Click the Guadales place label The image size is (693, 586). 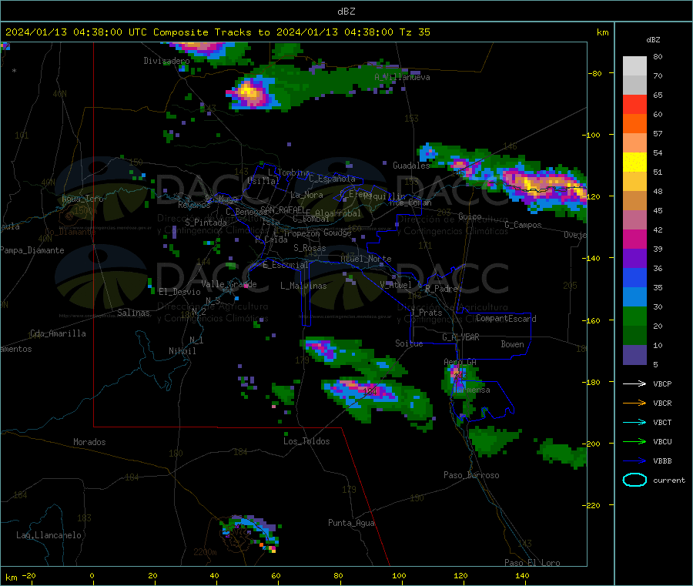411,166
